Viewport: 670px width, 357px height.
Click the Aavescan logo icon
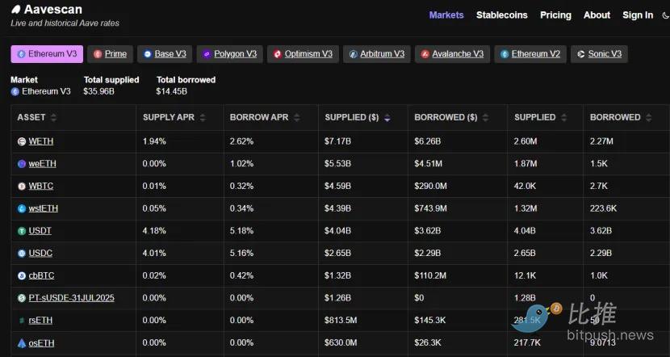click(x=15, y=9)
